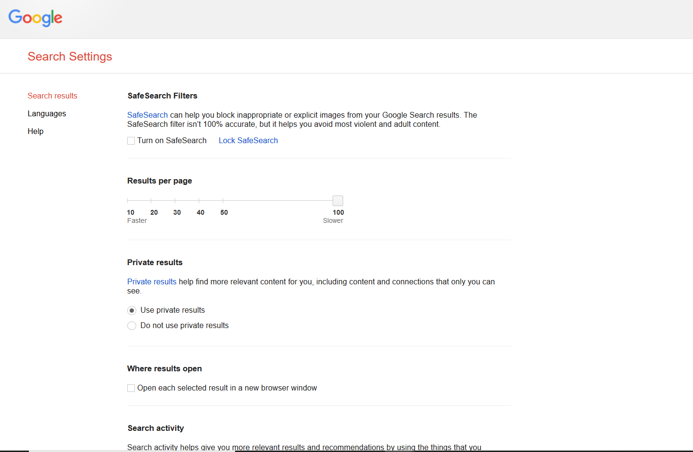
Task: Click the Google logo
Action: (x=36, y=18)
